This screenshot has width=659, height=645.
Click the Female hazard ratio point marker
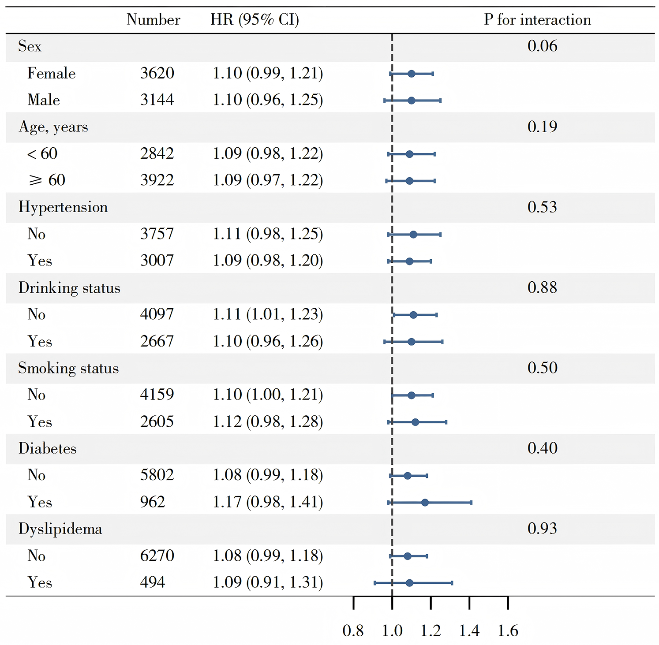click(411, 74)
